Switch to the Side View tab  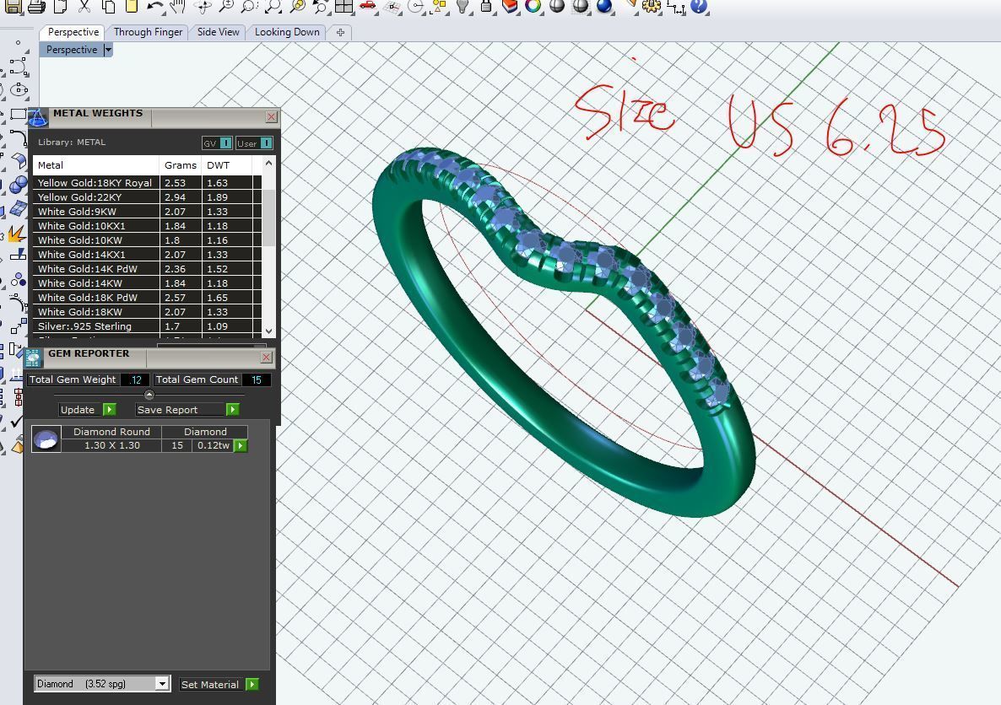pos(218,32)
